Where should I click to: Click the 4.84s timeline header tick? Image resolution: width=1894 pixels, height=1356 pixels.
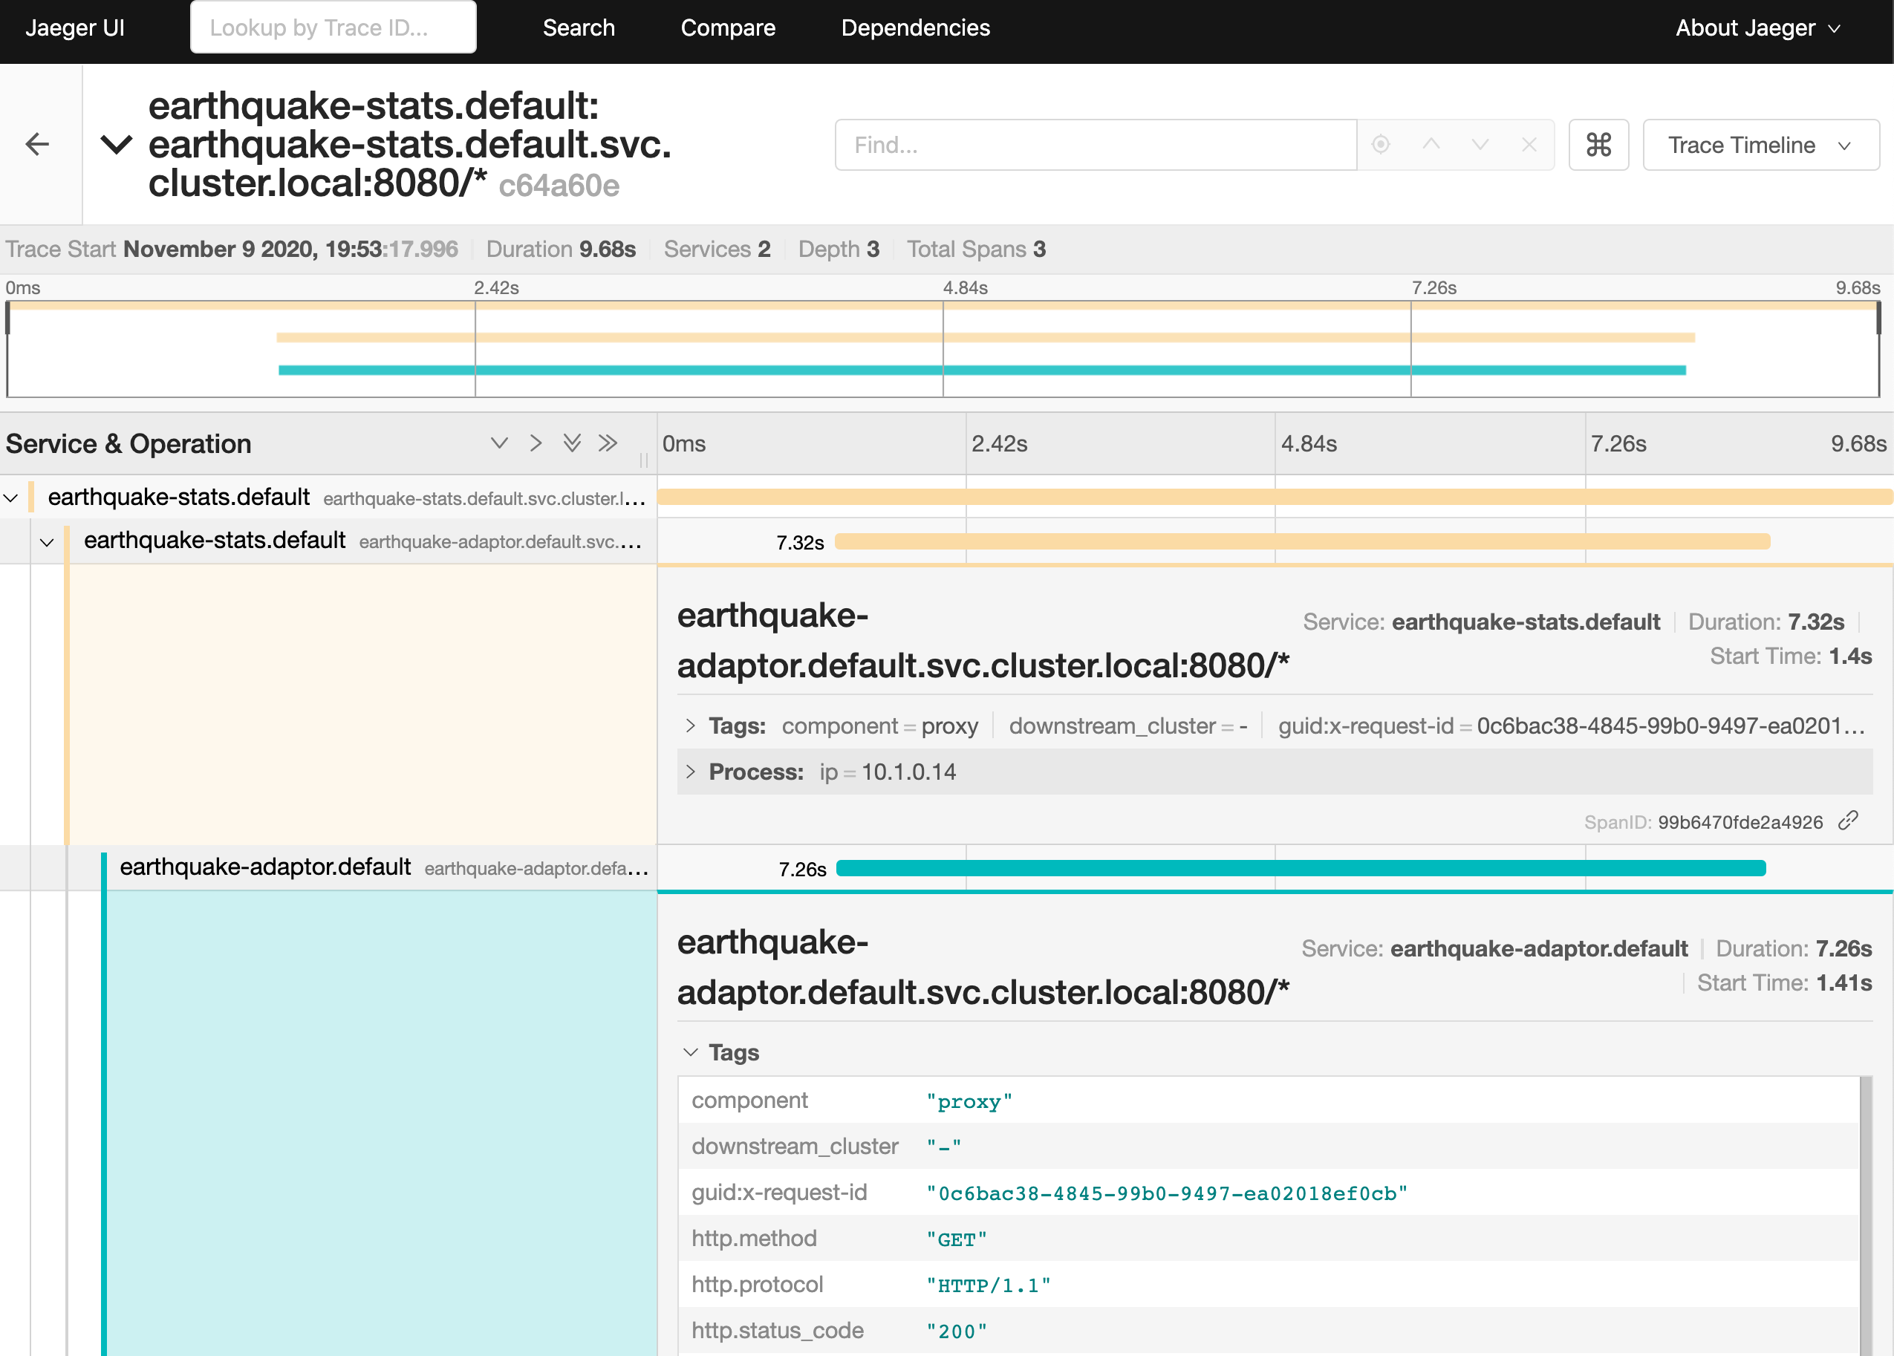coord(1309,443)
